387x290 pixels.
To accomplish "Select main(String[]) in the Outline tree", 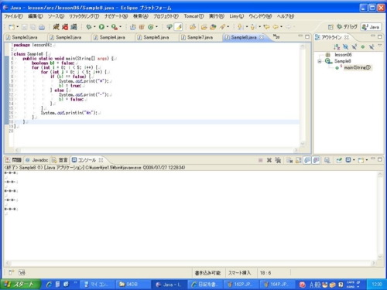I will [357, 67].
